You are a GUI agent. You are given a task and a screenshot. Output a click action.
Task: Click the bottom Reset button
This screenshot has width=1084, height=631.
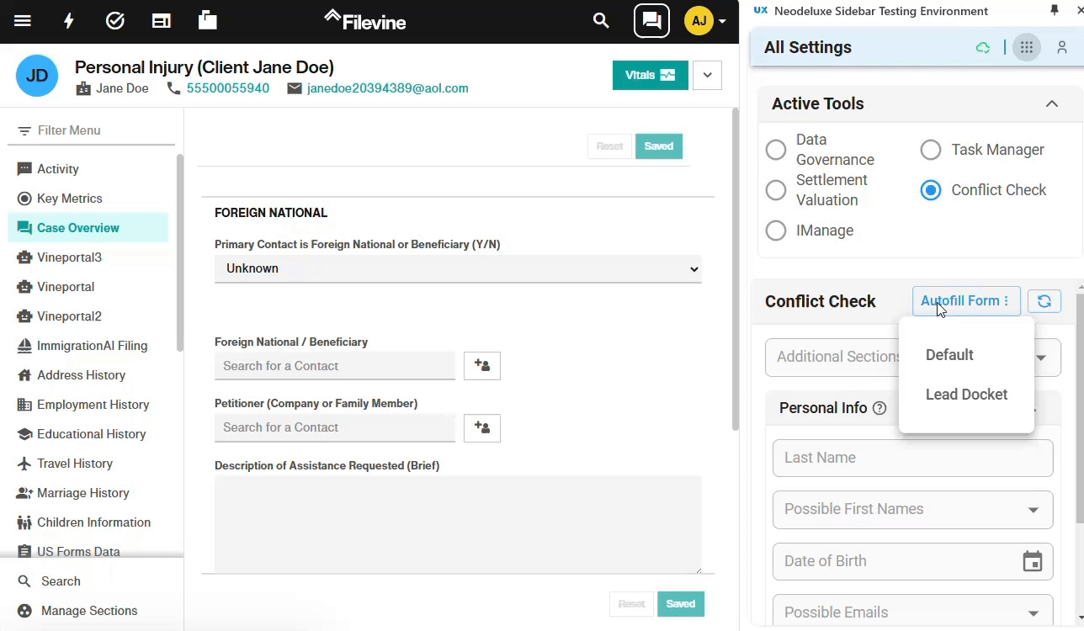pos(631,604)
